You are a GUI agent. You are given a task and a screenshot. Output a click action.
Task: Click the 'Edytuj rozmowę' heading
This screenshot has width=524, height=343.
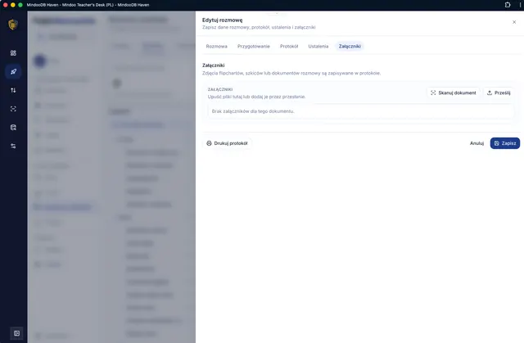coord(222,20)
